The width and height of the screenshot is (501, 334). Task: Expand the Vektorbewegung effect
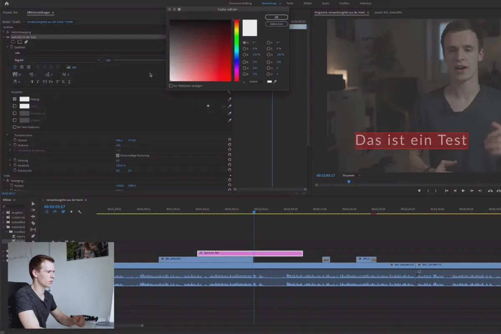[x=4, y=32]
